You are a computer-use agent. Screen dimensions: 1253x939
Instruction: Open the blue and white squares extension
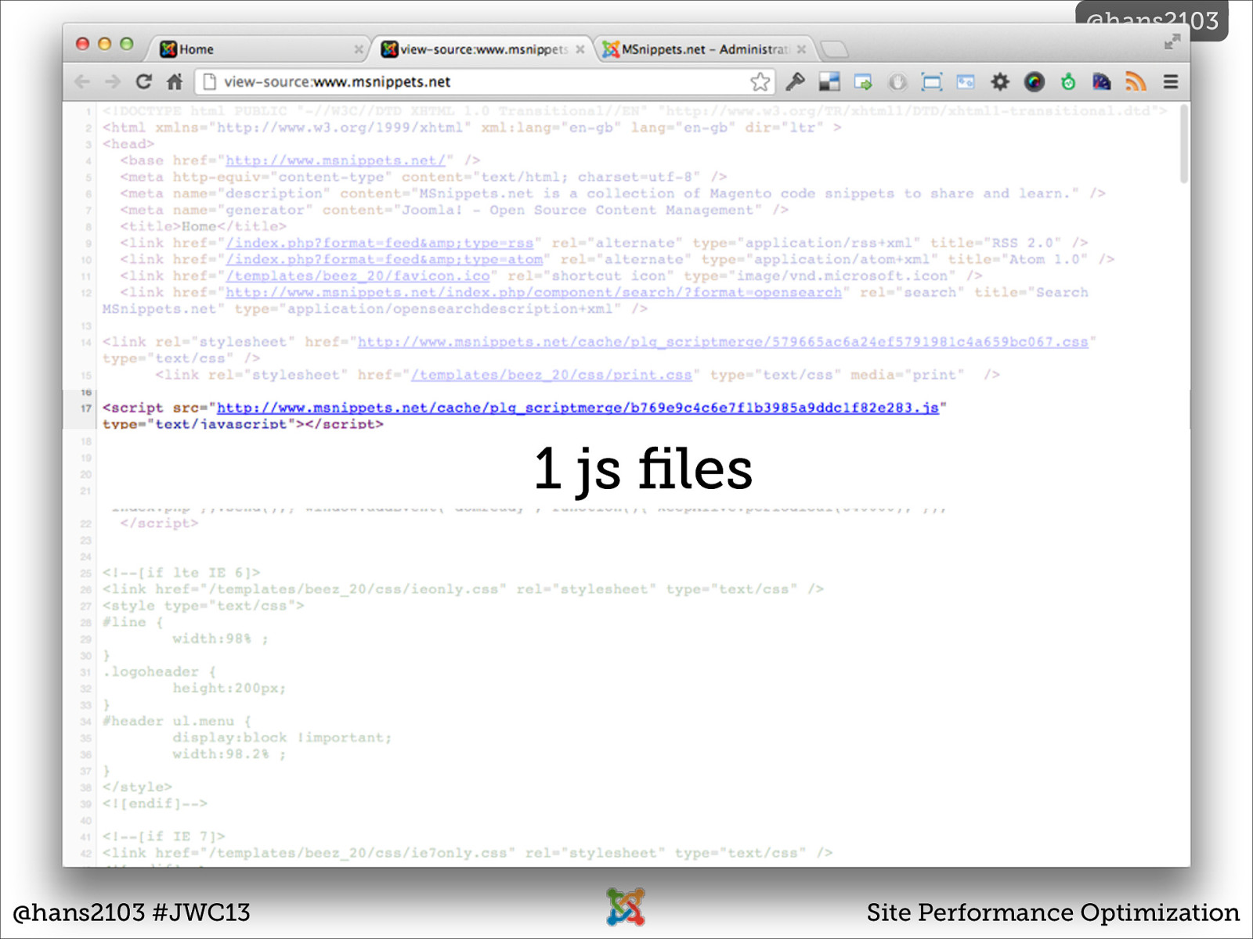coord(829,81)
